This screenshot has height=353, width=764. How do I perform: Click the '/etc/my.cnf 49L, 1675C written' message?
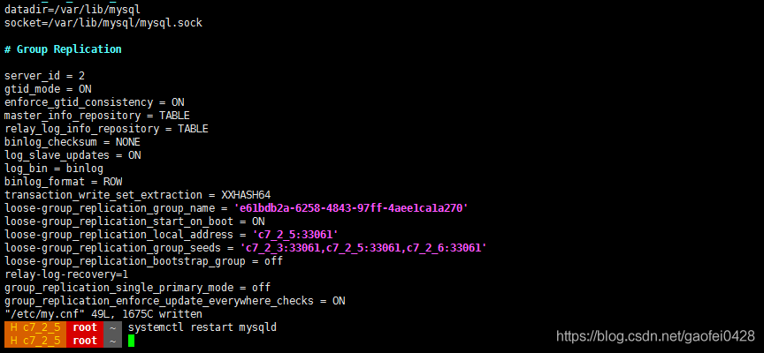pyautogui.click(x=103, y=314)
